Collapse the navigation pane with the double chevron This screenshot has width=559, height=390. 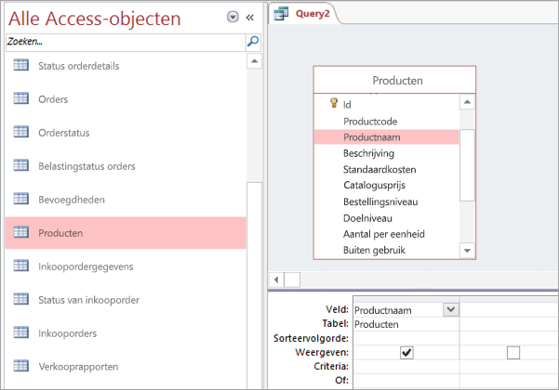tap(249, 17)
